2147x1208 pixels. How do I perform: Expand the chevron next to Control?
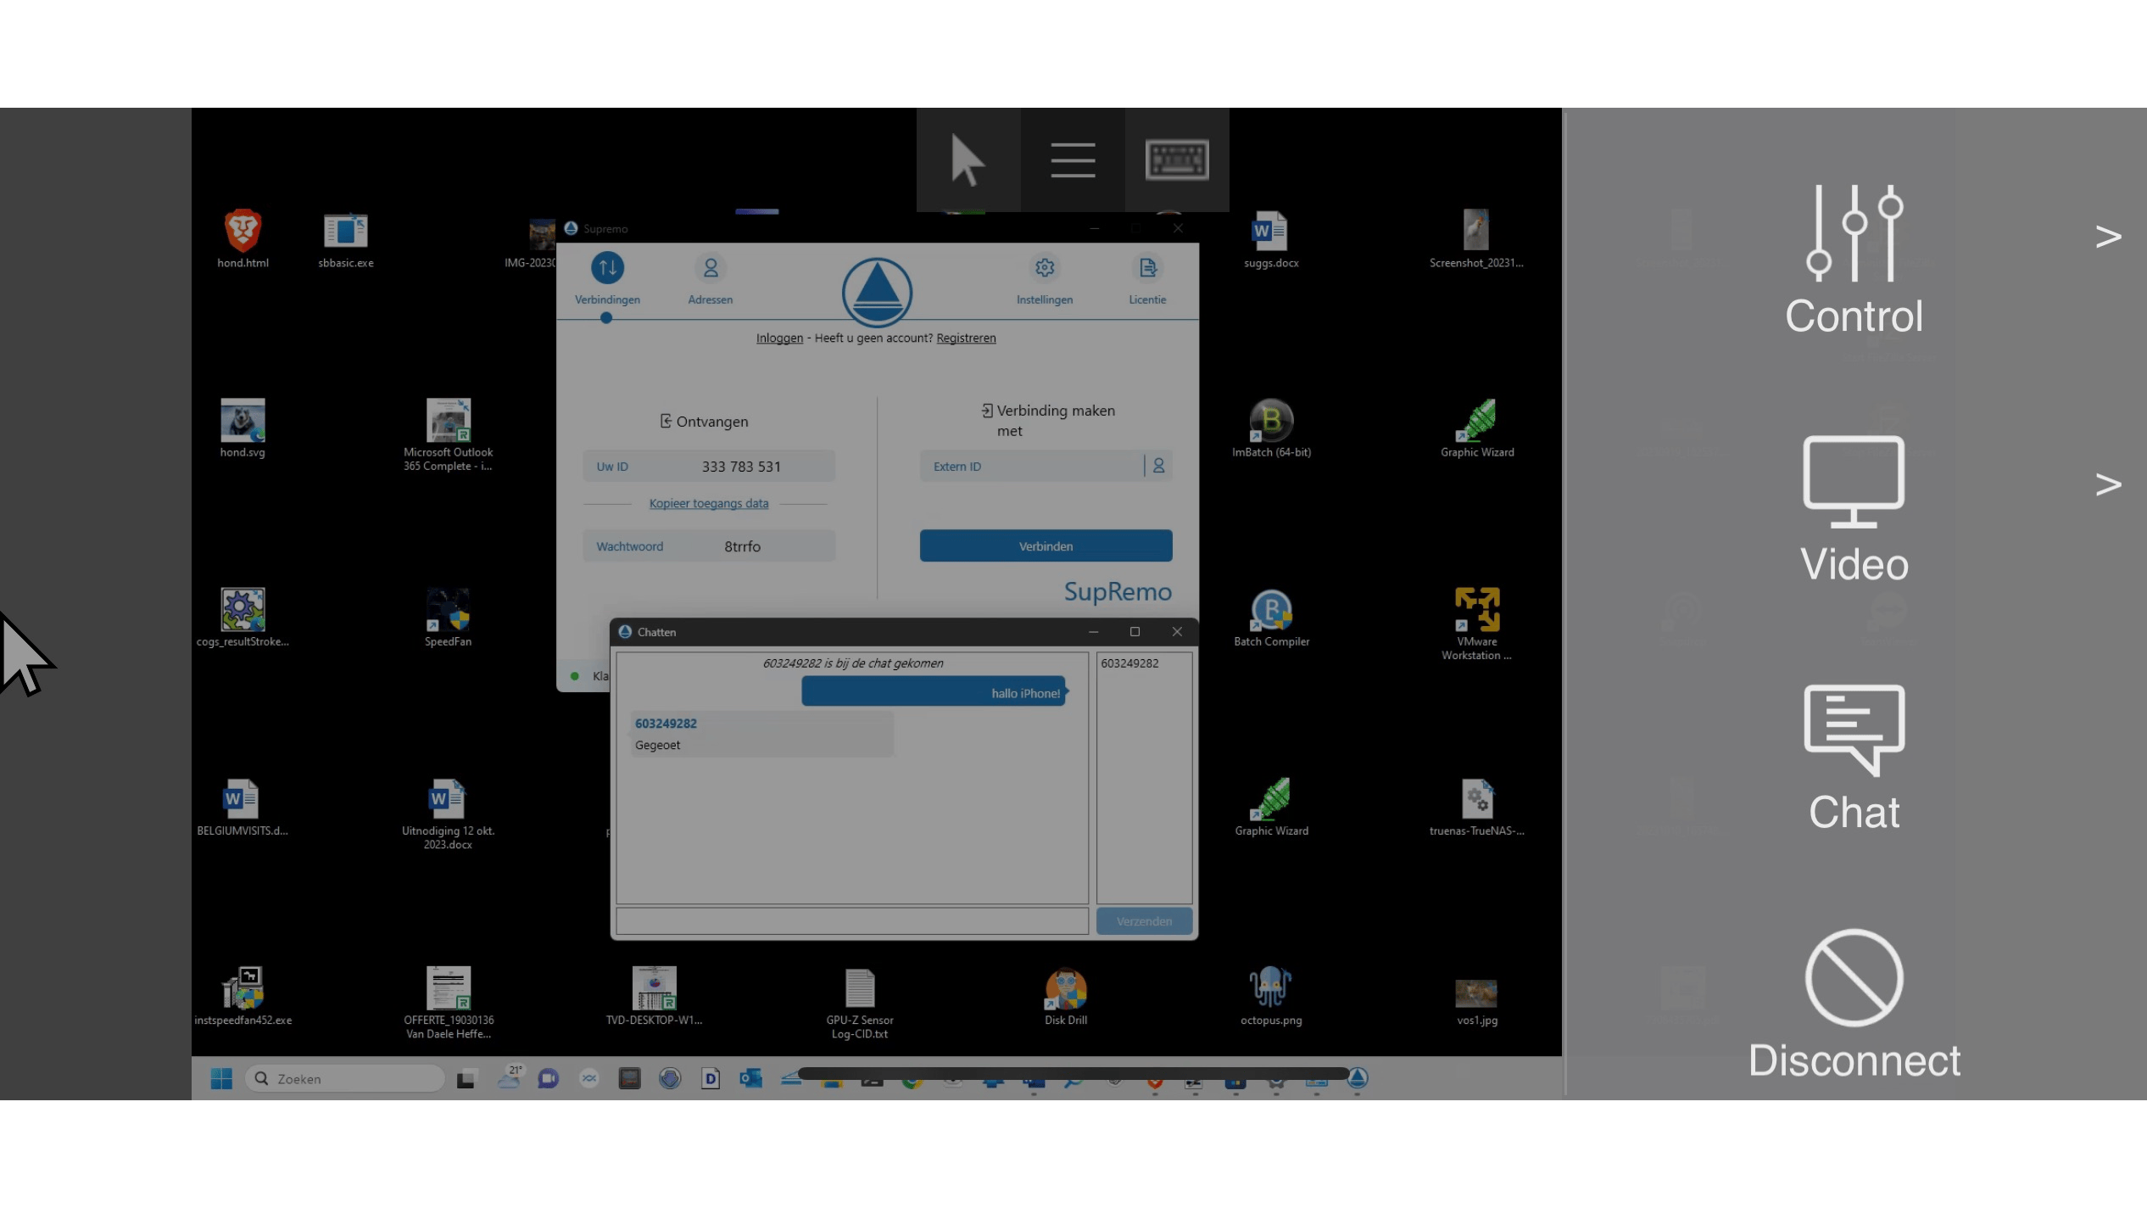coord(2108,237)
